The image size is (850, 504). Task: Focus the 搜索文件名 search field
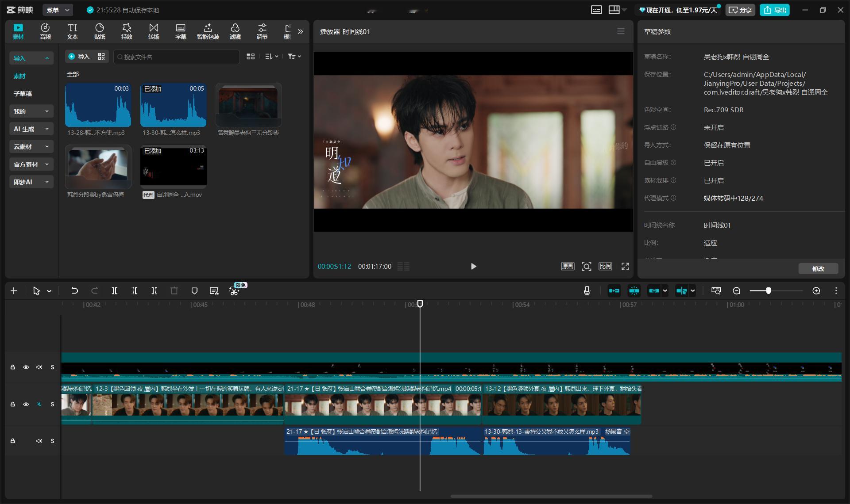coord(176,57)
